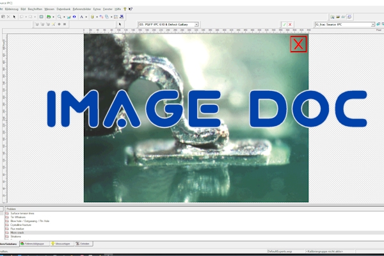This screenshot has width=384, height=256.
Task: Open the Extras menu
Action: pyautogui.click(x=97, y=9)
